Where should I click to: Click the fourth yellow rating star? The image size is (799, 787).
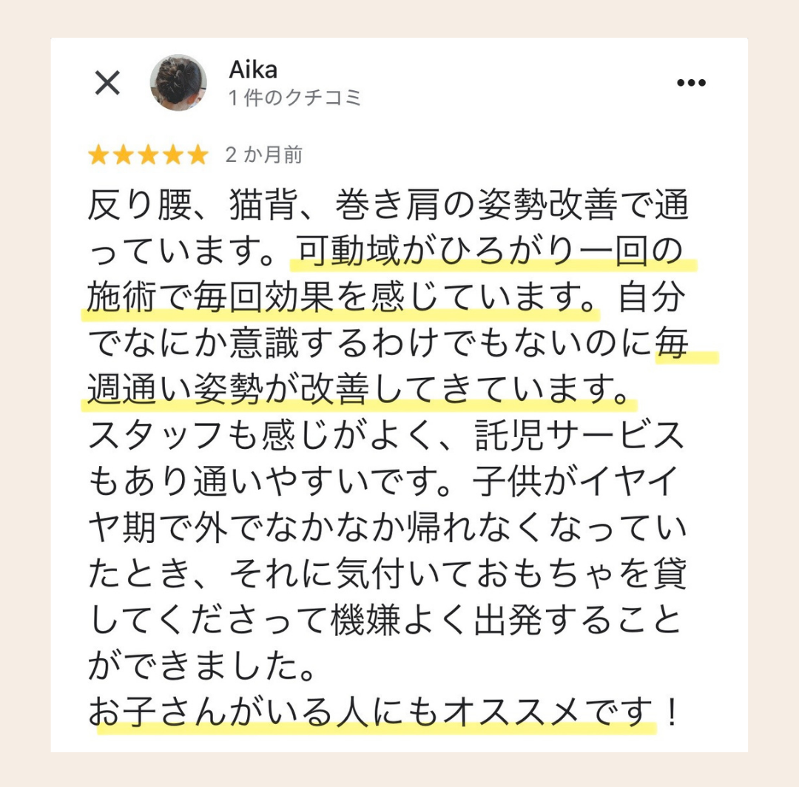[173, 155]
